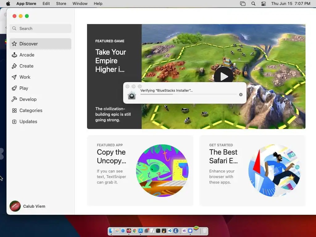Click the Stage Manager window icon in the menu bar

(243, 3)
